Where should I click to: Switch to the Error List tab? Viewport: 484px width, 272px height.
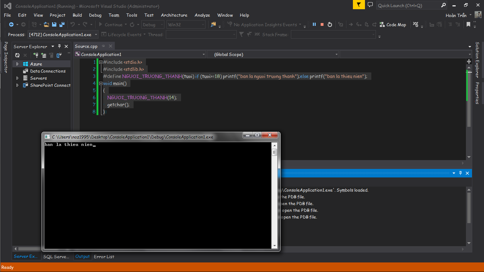click(104, 257)
